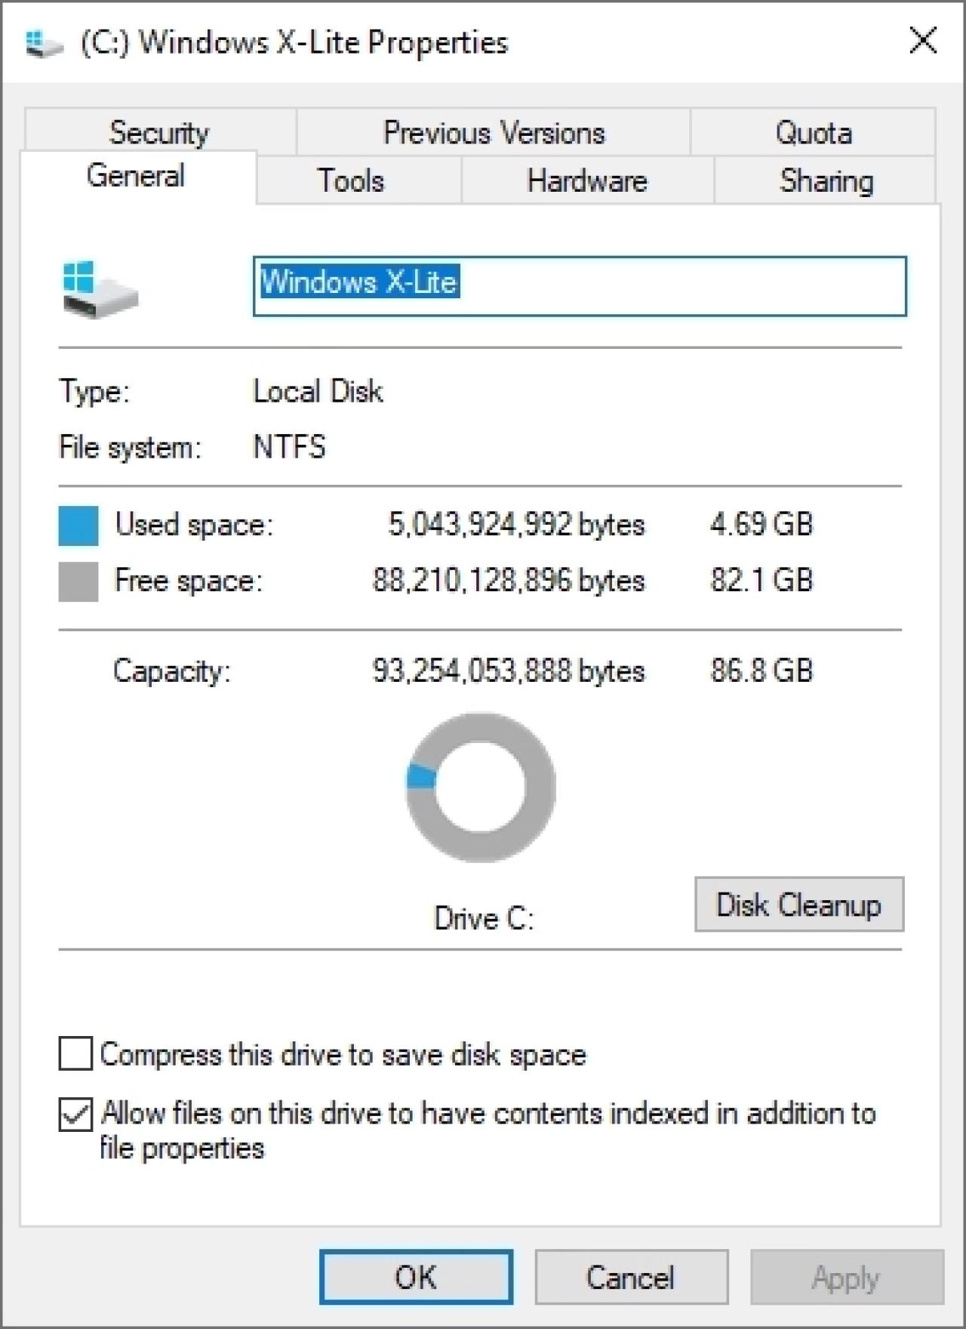Close the Properties dialog with X

[922, 41]
